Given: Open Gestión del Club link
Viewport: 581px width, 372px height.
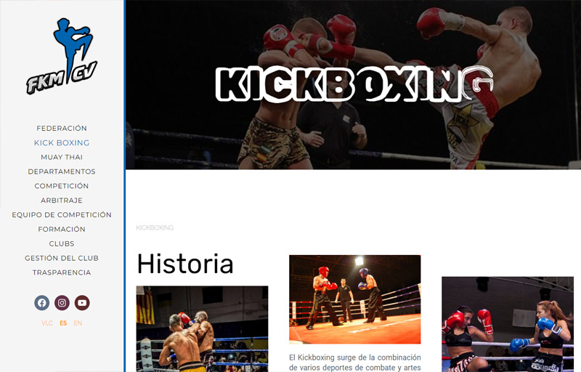Looking at the screenshot, I should coord(62,258).
